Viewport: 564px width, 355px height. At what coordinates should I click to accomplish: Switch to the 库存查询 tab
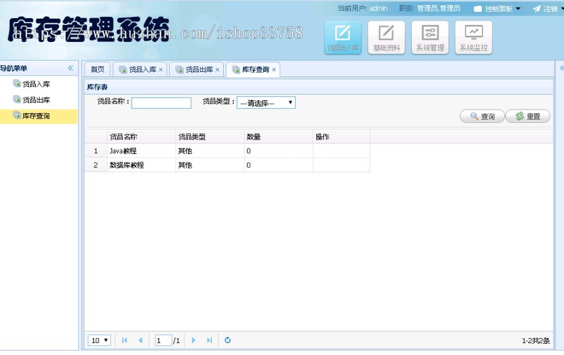click(253, 69)
